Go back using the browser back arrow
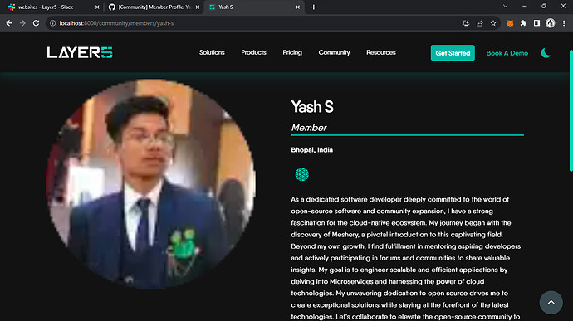The height and width of the screenshot is (321, 573). click(9, 23)
